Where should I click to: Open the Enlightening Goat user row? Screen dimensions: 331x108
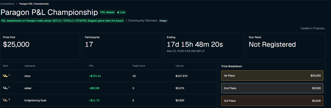(x=108, y=100)
